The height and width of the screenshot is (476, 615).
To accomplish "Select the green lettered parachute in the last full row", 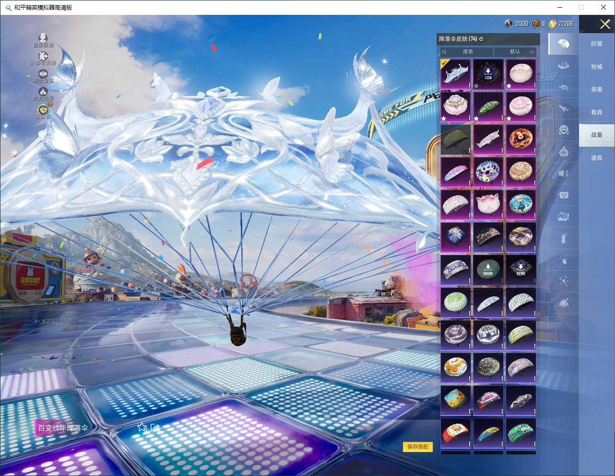I will tap(521, 433).
